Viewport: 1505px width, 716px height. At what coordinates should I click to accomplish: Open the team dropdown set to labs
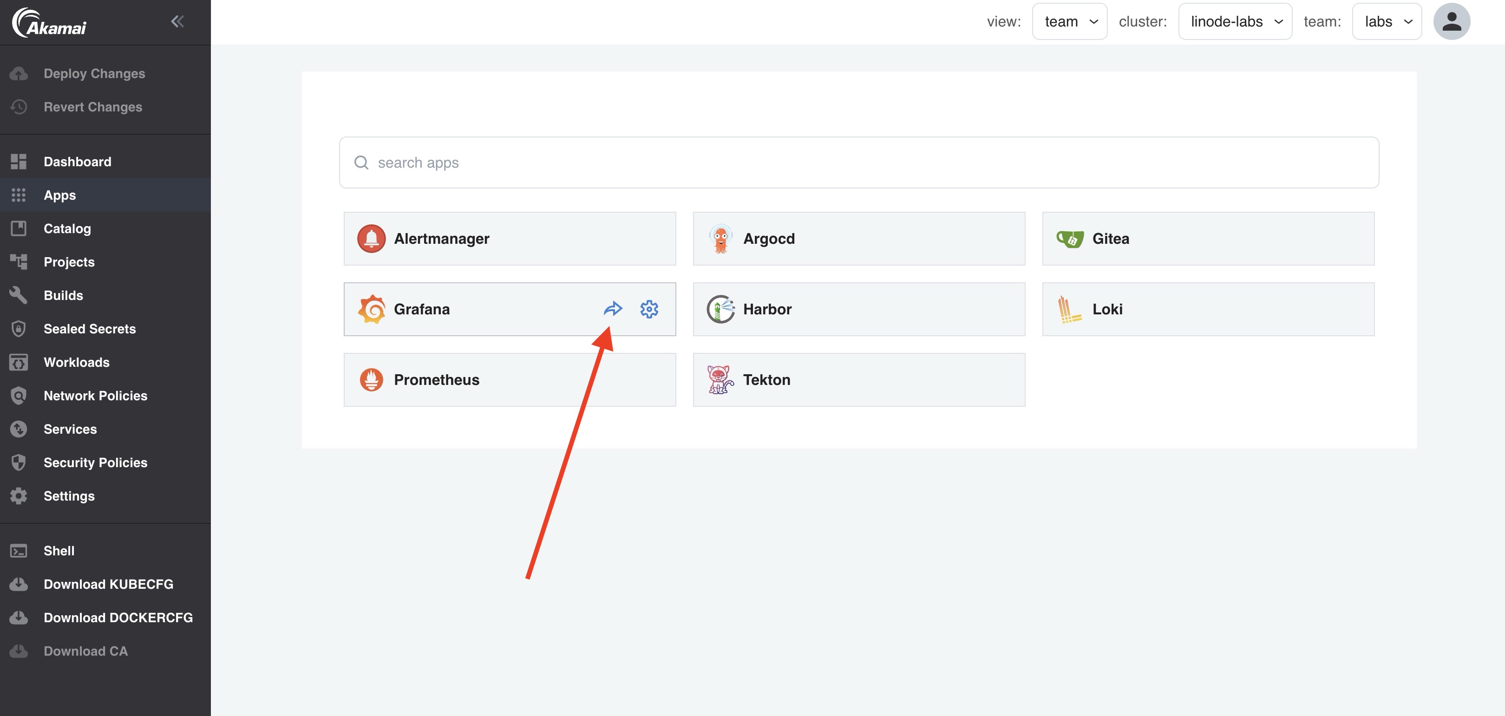coord(1387,22)
